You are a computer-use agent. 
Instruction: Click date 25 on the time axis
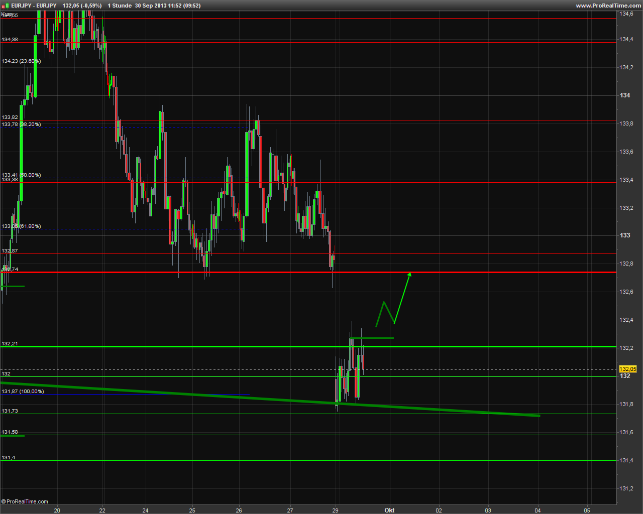192,510
